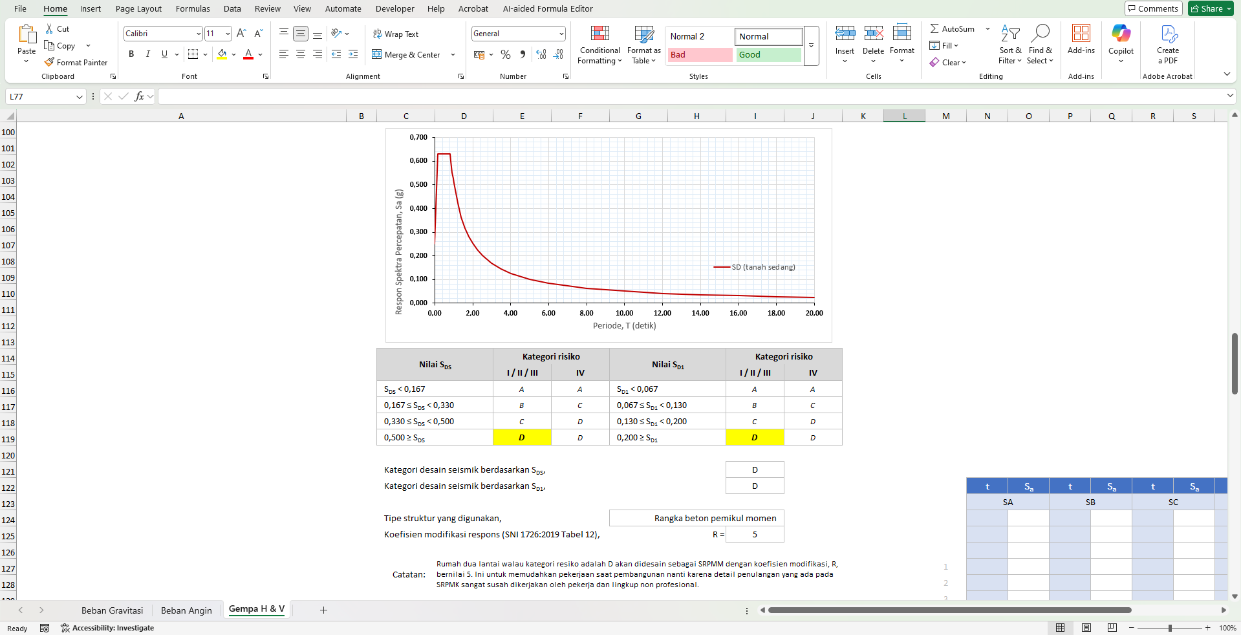Open the Formulas ribbon tab

pyautogui.click(x=193, y=8)
